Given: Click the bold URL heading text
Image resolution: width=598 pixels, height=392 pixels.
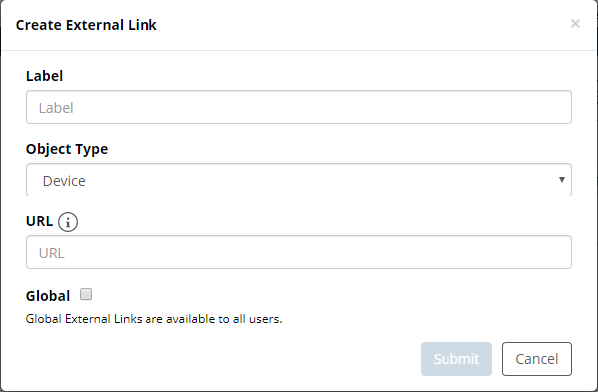Looking at the screenshot, I should pos(39,221).
